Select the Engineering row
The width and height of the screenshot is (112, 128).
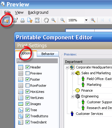pyautogui.click(x=96, y=96)
